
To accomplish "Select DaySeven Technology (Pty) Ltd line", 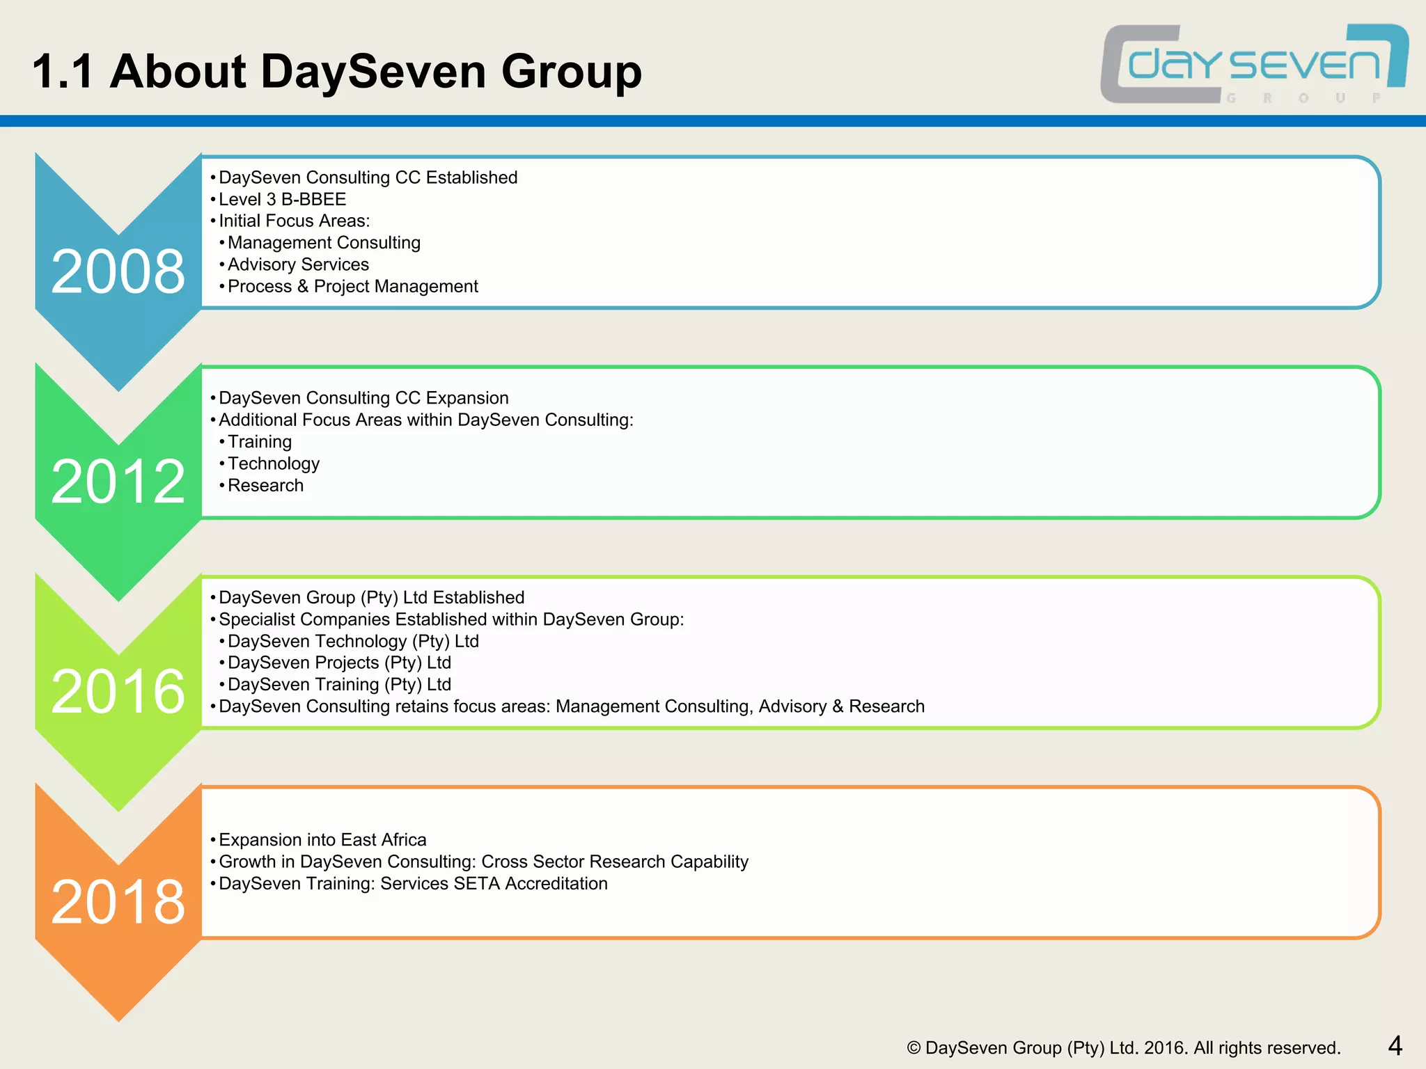I will click(353, 641).
